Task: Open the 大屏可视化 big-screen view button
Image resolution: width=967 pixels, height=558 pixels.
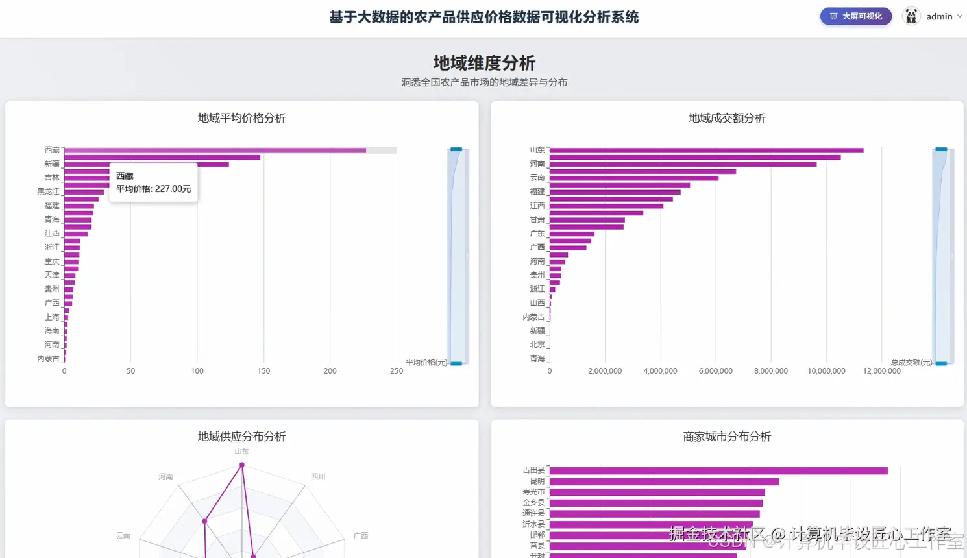Action: 856,16
